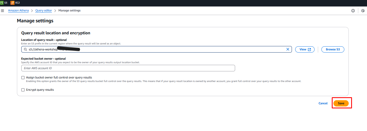Focus the Enter AWS account ID field
The image size is (367, 131).
128,68
